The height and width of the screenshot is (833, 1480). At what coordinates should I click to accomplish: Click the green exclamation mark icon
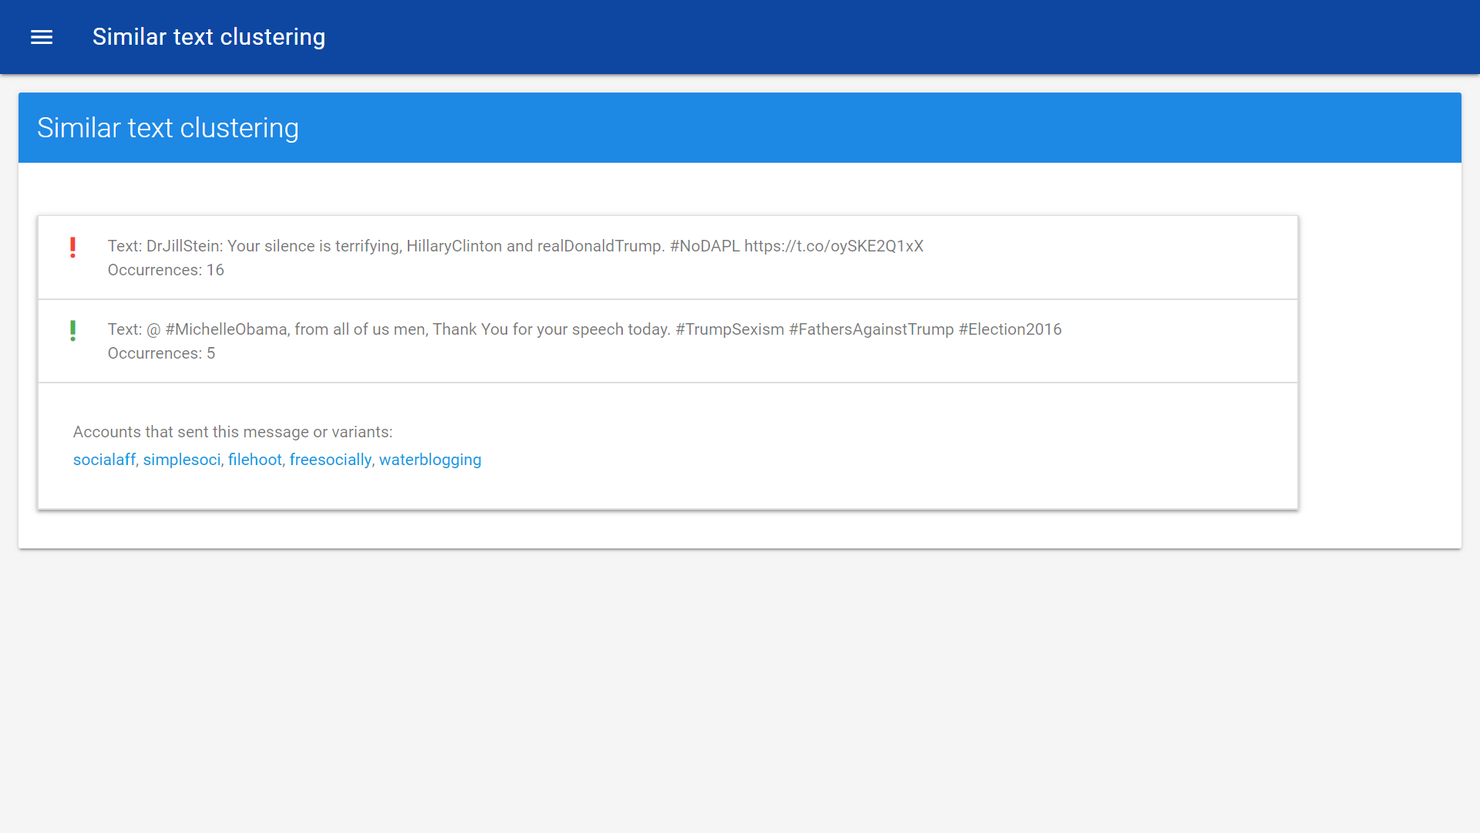pyautogui.click(x=72, y=330)
